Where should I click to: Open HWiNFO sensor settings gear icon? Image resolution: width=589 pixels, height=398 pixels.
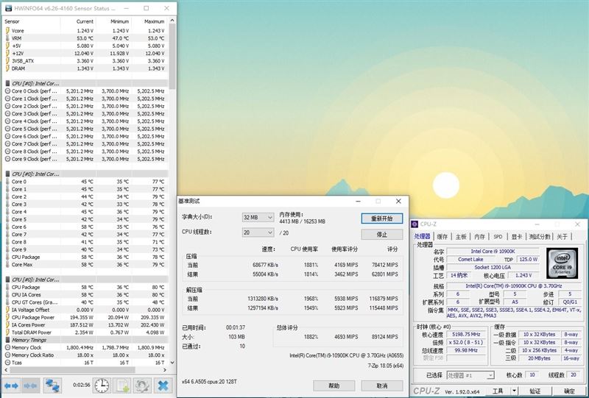pos(143,385)
